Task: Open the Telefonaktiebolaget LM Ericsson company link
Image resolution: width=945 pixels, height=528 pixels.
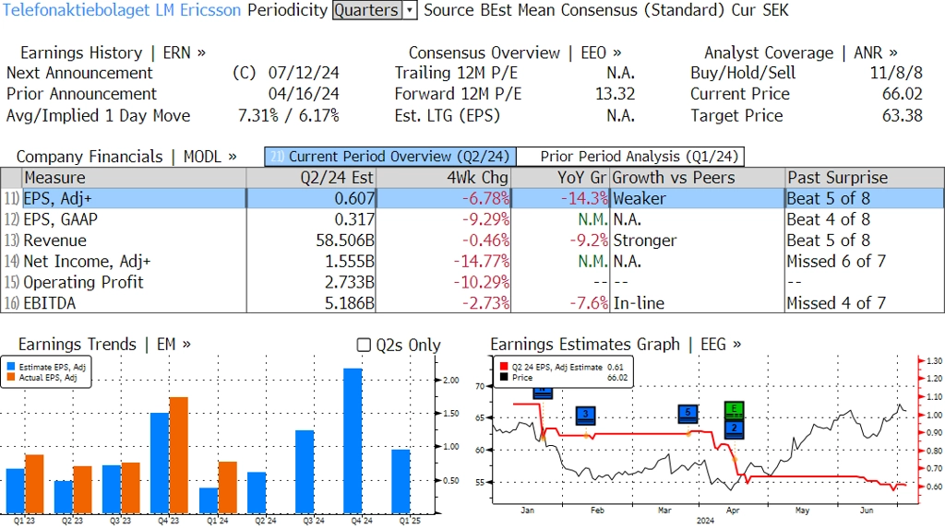Action: (121, 10)
